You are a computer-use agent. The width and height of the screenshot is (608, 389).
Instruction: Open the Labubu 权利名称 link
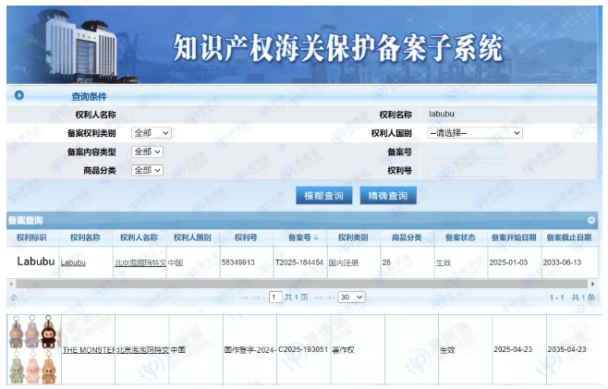click(x=73, y=262)
